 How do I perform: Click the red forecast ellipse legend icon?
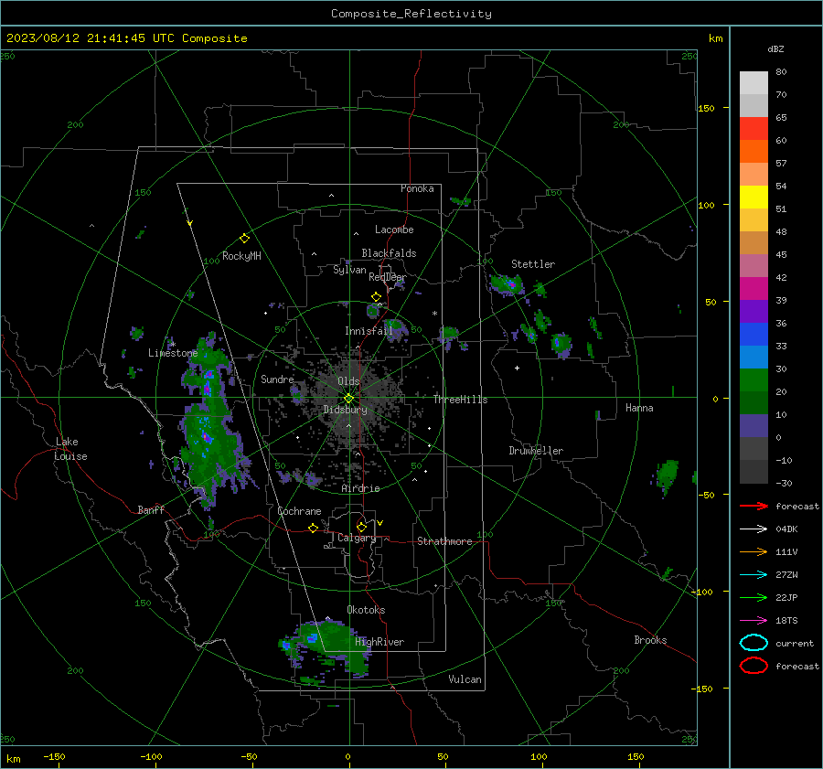[x=754, y=666]
